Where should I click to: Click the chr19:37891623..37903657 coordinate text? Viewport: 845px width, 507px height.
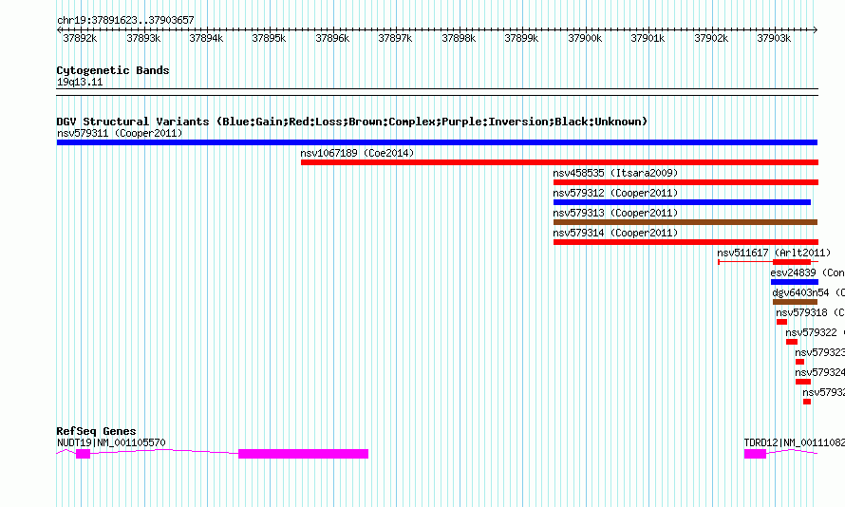coord(125,20)
